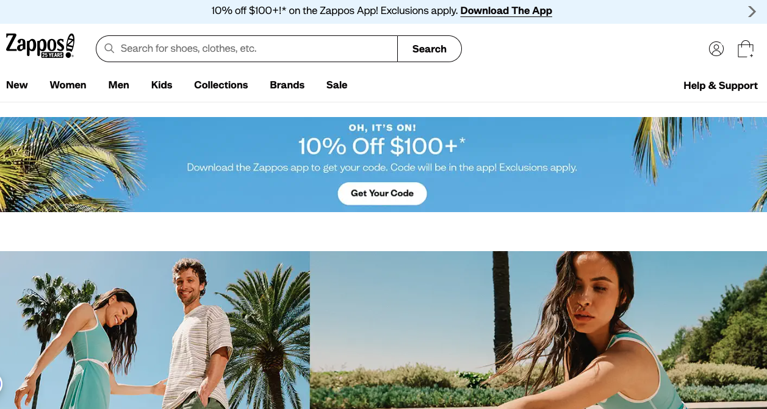The height and width of the screenshot is (409, 767).
Task: Click the Search button
Action: (429, 49)
